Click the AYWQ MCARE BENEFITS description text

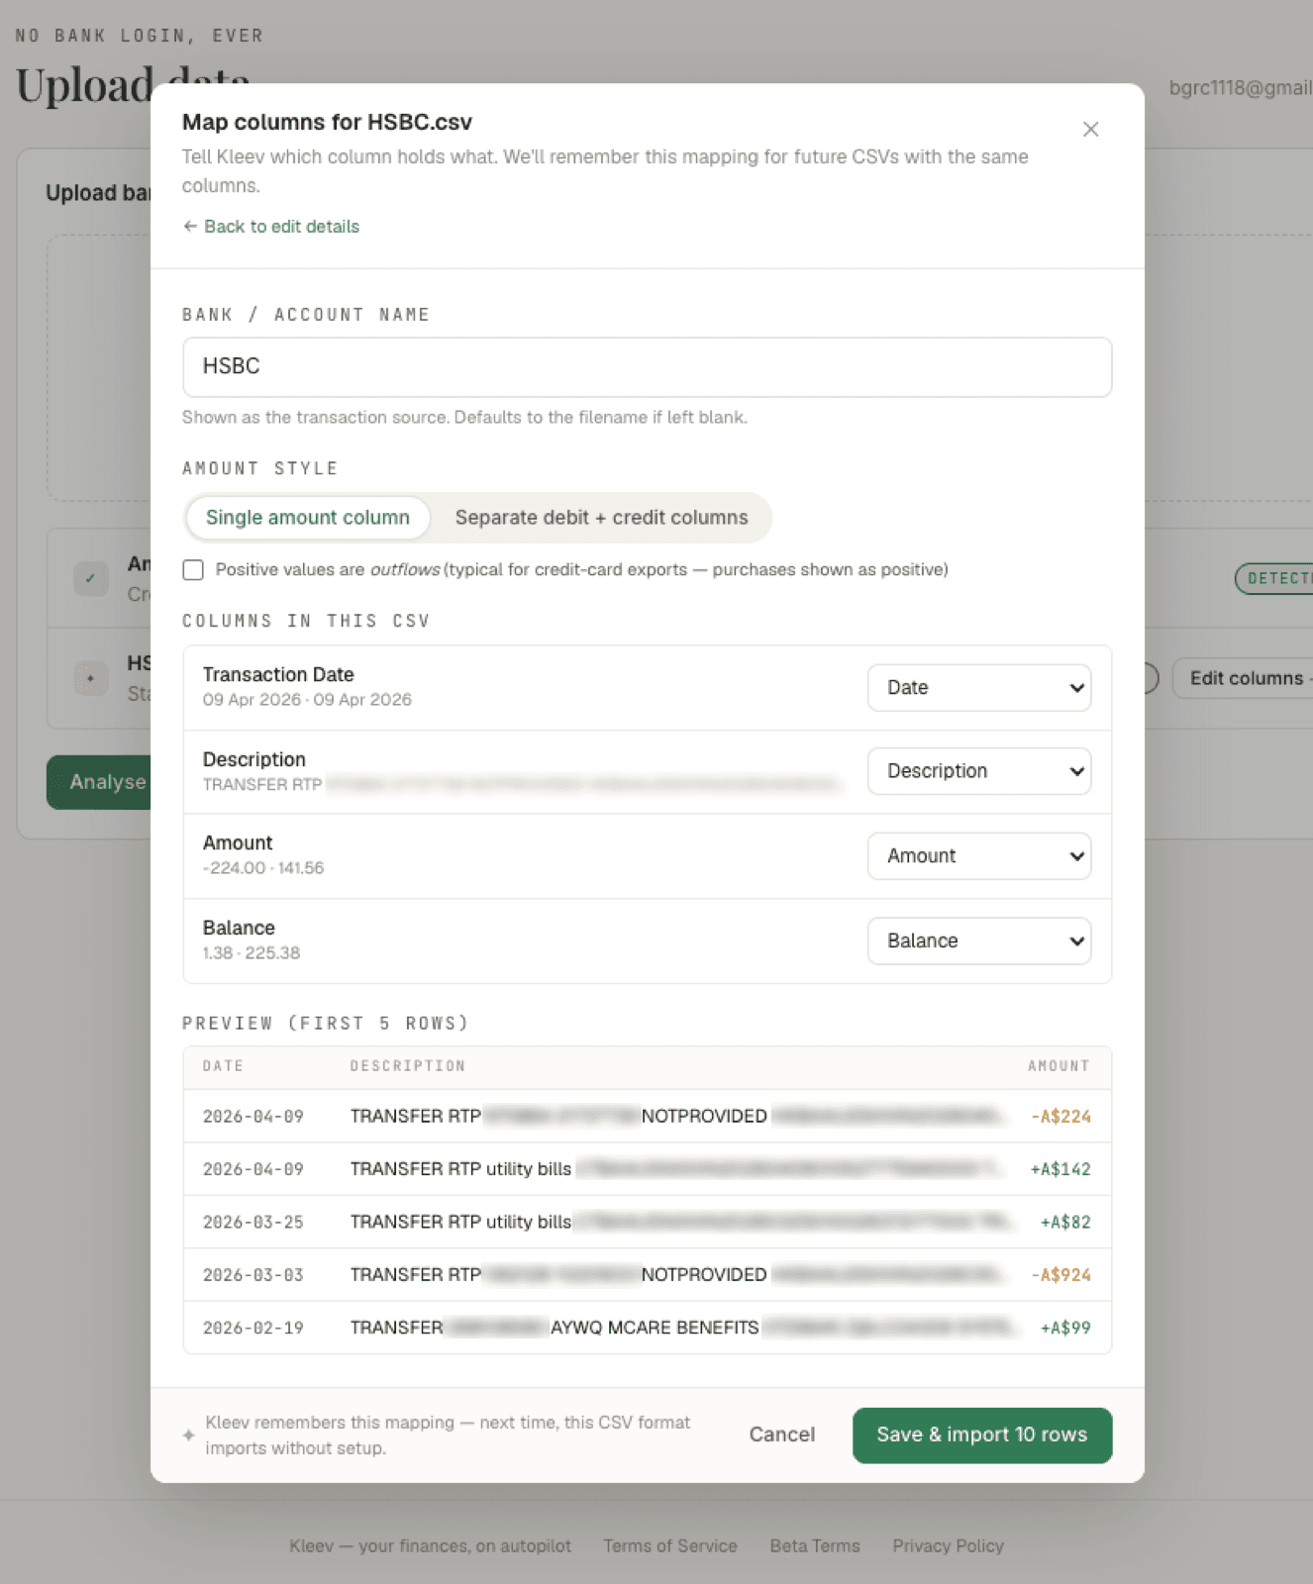pos(655,1328)
